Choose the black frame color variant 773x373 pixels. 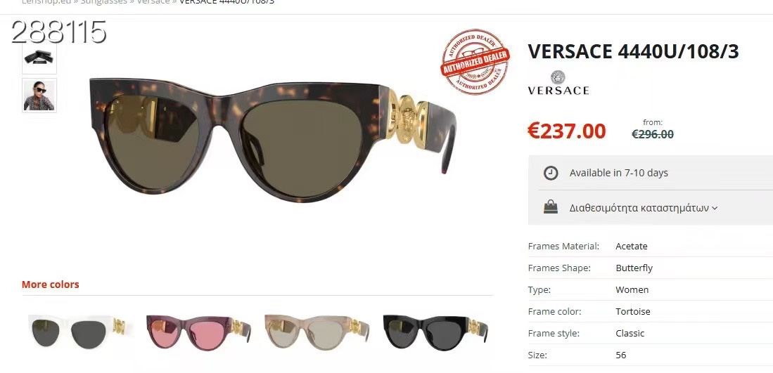tap(435, 333)
